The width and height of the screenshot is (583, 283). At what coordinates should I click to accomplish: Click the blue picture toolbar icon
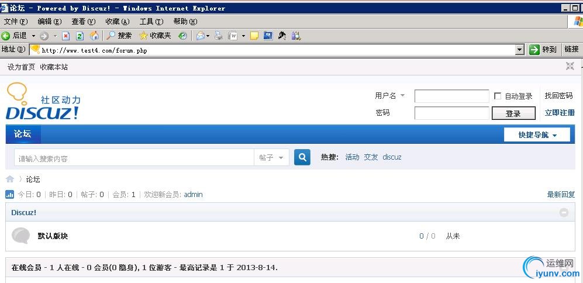pyautogui.click(x=268, y=36)
